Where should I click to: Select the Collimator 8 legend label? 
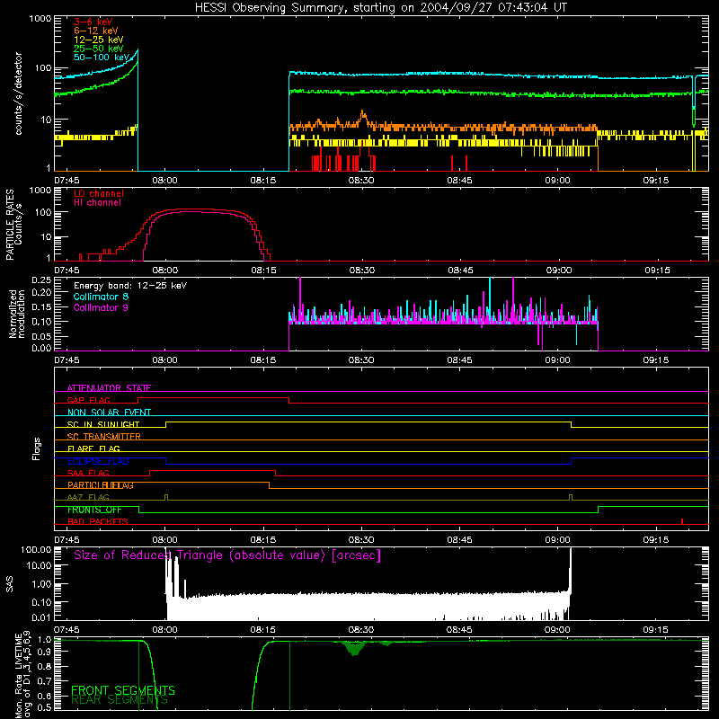coord(101,297)
